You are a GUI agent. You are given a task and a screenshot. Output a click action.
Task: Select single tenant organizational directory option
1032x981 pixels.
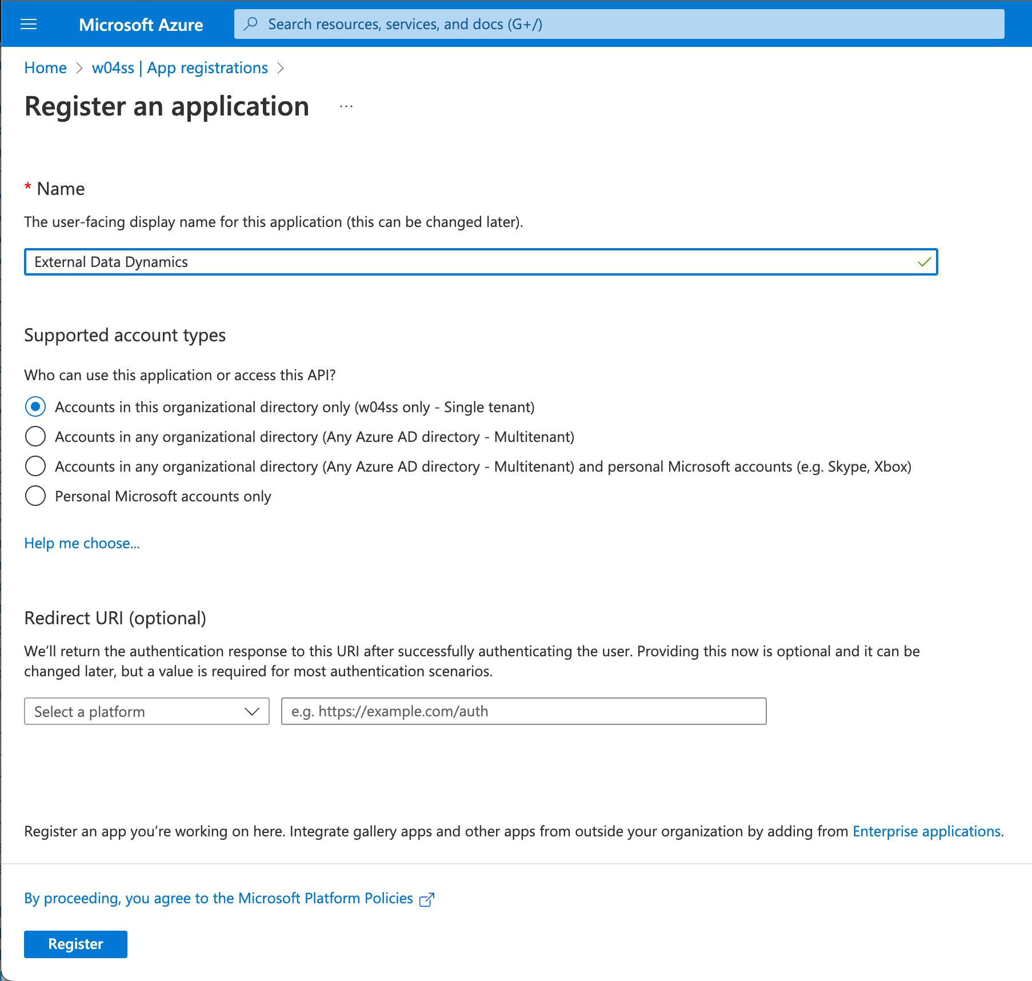[35, 407]
